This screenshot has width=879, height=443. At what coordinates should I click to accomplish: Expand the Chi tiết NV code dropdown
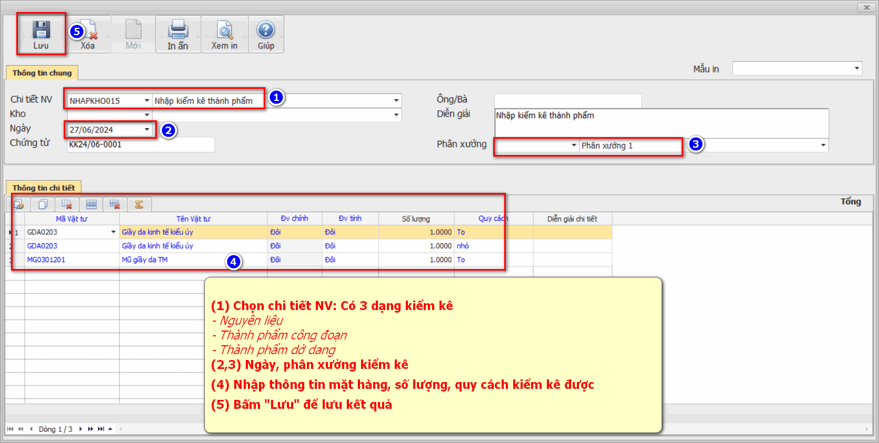pos(147,100)
